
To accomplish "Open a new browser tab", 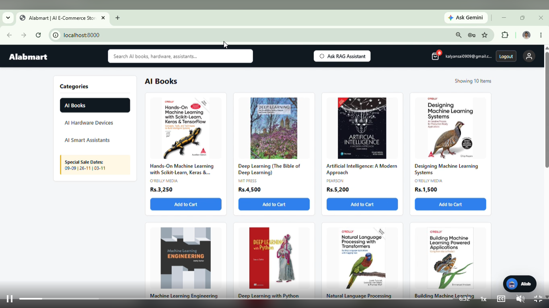I will coord(117,18).
